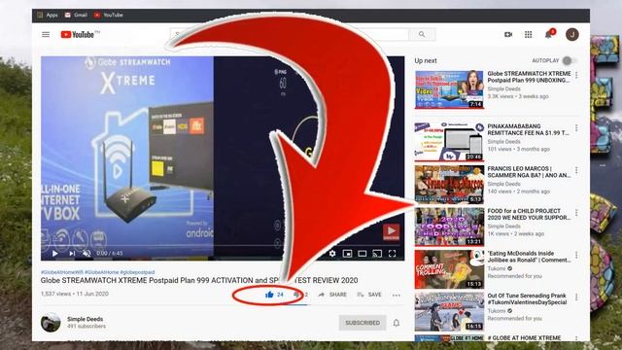Open options menu for FRANCIS LEO MARCOS video

pyautogui.click(x=576, y=170)
